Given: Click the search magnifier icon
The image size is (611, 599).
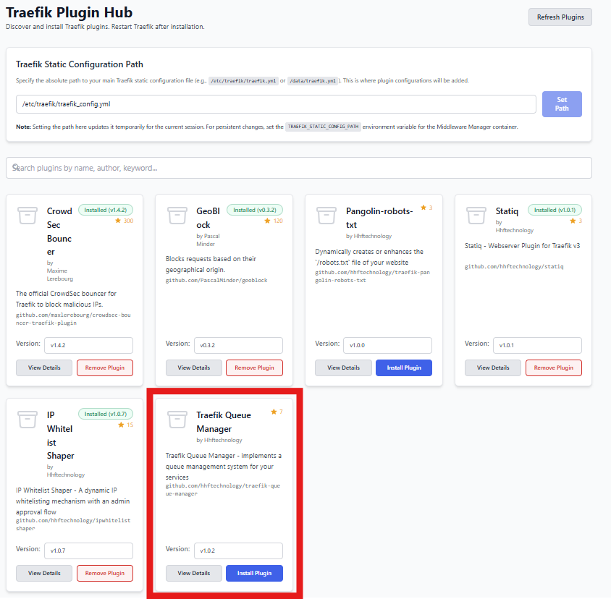Looking at the screenshot, I should [x=16, y=167].
